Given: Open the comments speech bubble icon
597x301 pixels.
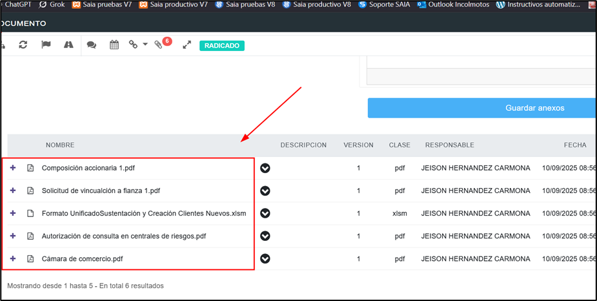Looking at the screenshot, I should [92, 45].
